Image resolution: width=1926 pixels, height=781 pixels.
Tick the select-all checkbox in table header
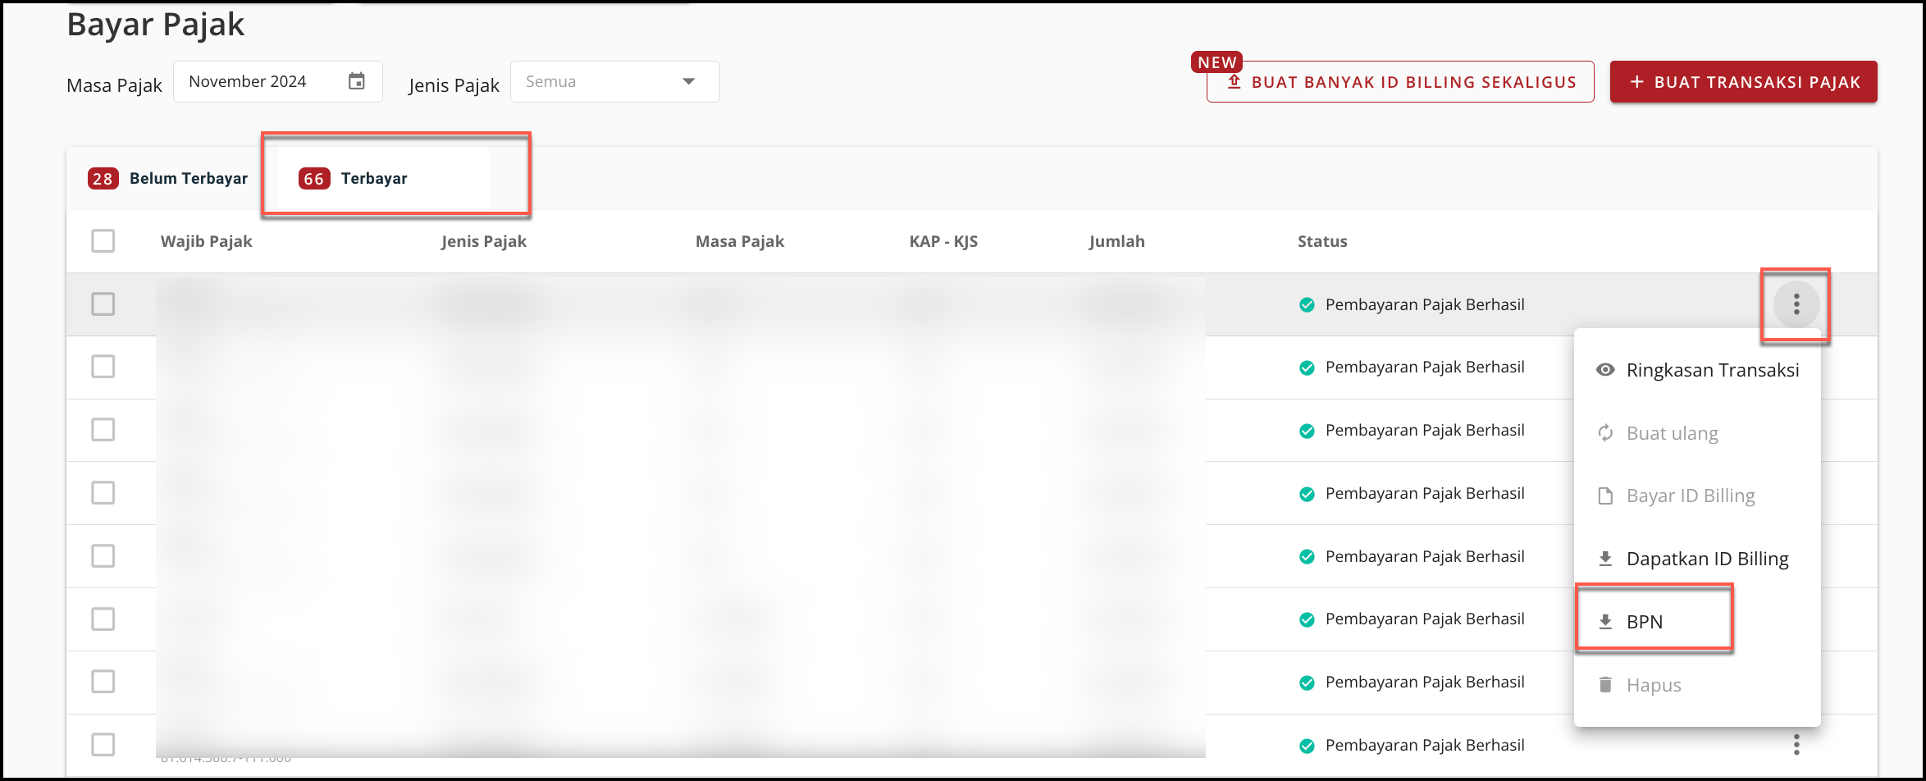103,241
